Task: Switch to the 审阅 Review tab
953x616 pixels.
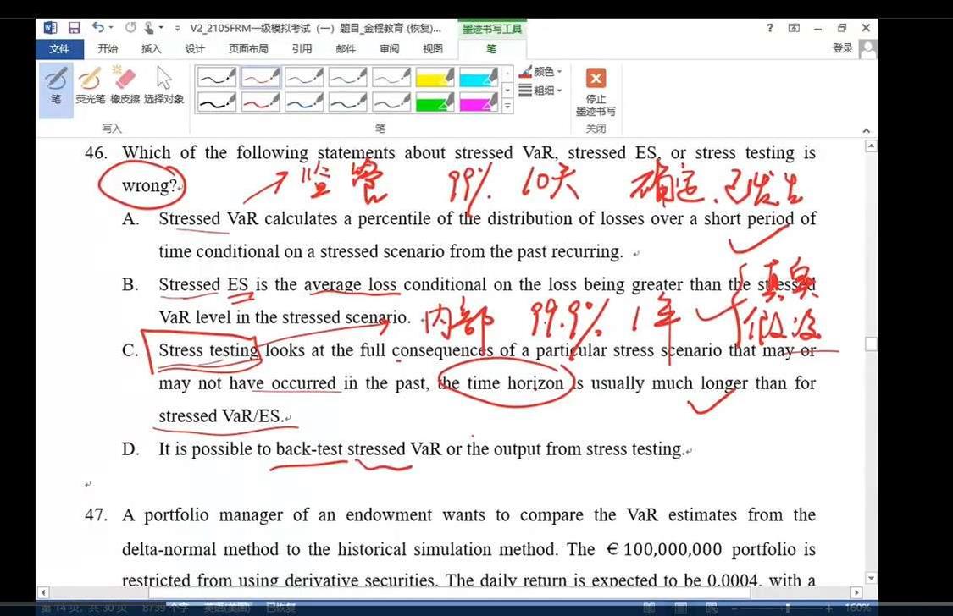Action: click(389, 49)
